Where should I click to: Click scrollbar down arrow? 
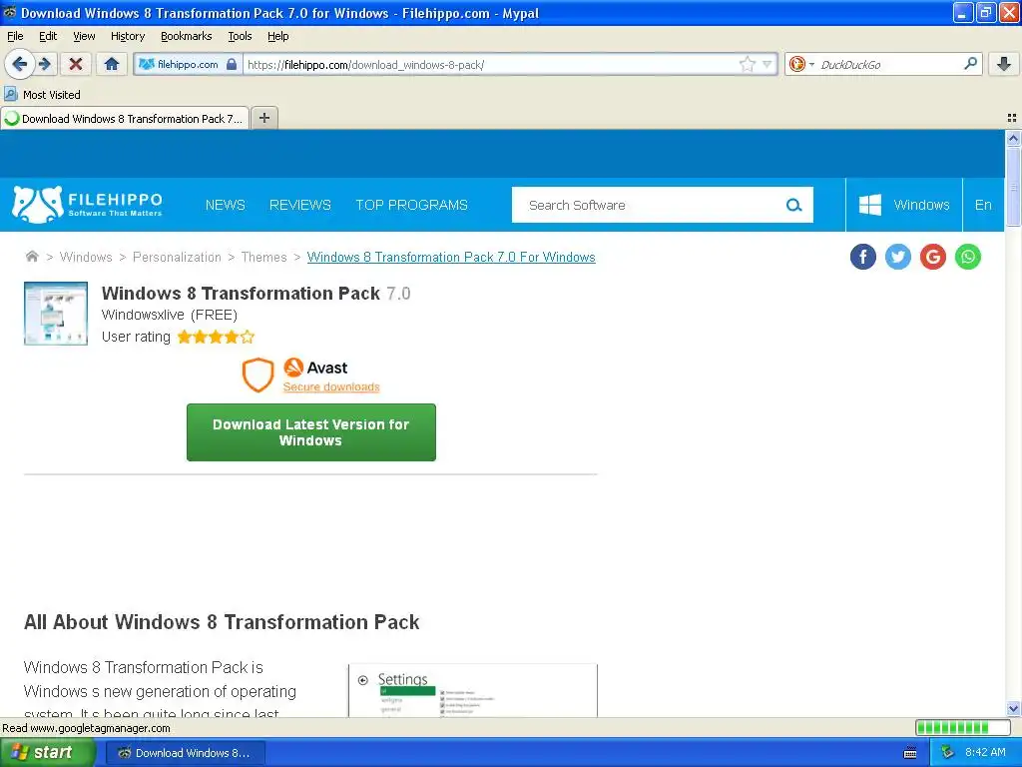click(1013, 709)
